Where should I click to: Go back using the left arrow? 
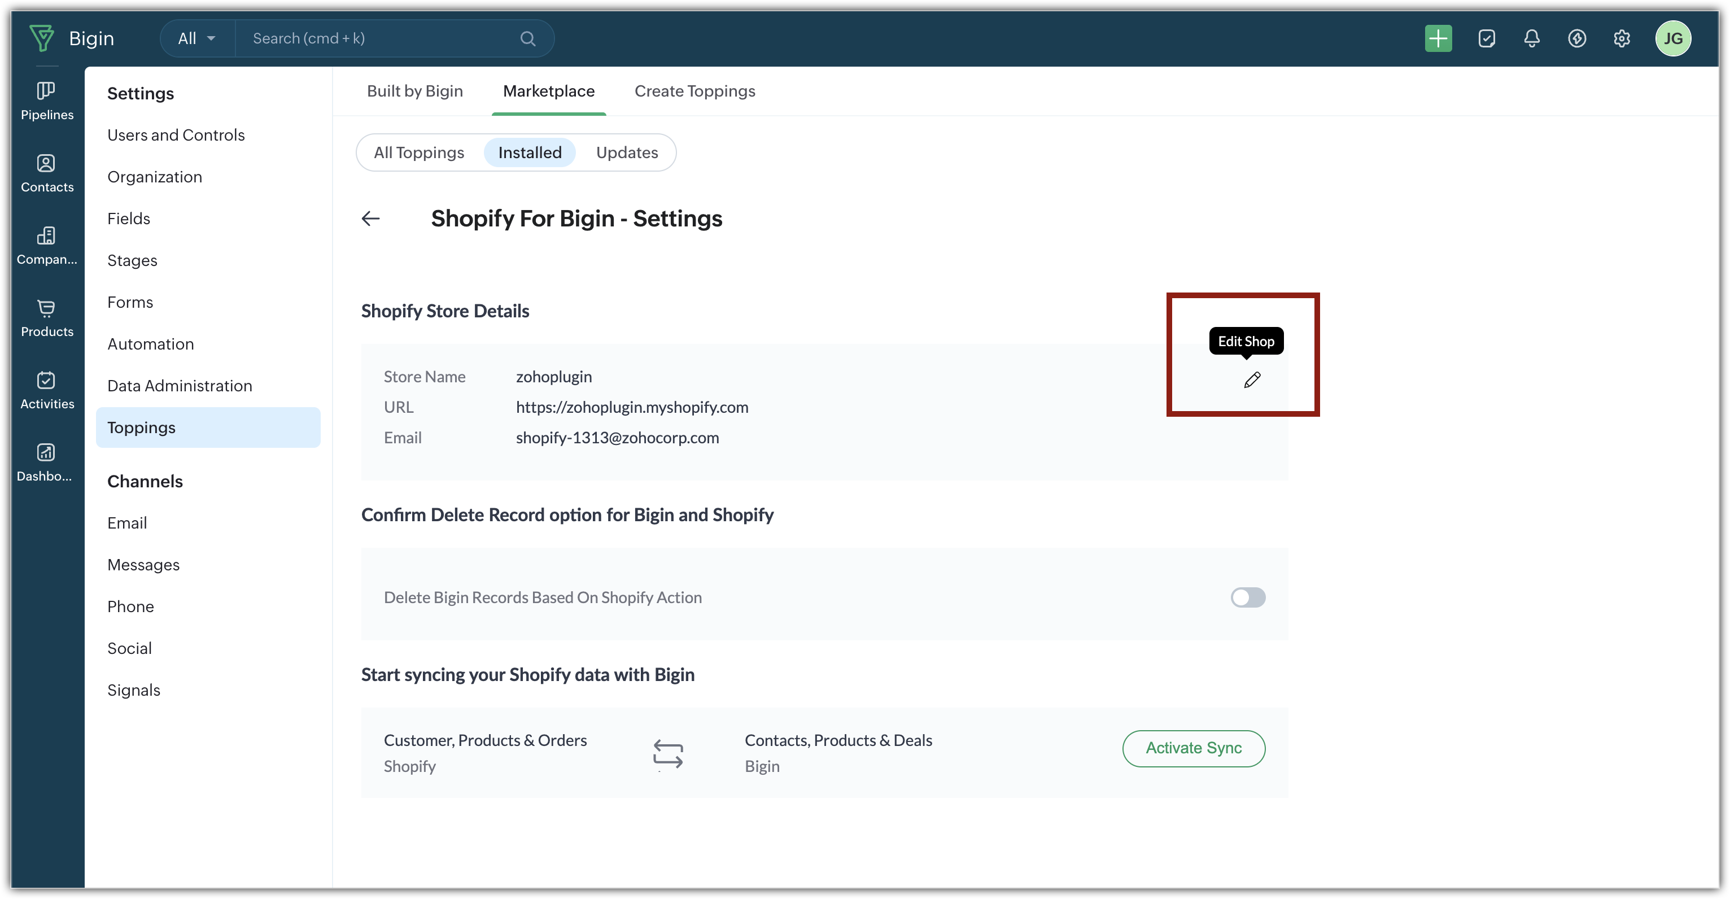point(371,219)
